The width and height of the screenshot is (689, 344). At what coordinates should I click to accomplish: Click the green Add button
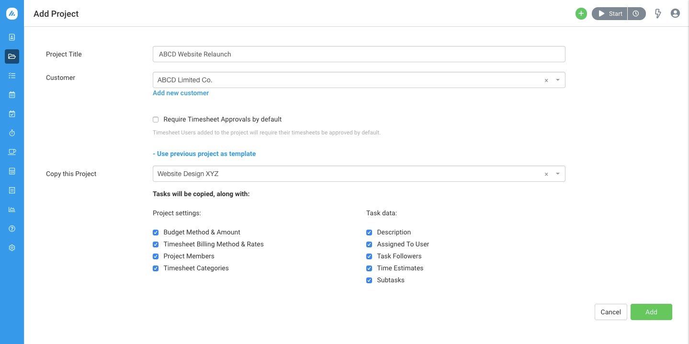point(651,312)
